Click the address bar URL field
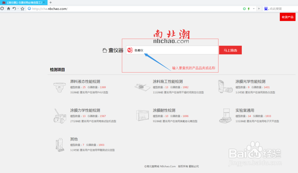 coord(133,9)
